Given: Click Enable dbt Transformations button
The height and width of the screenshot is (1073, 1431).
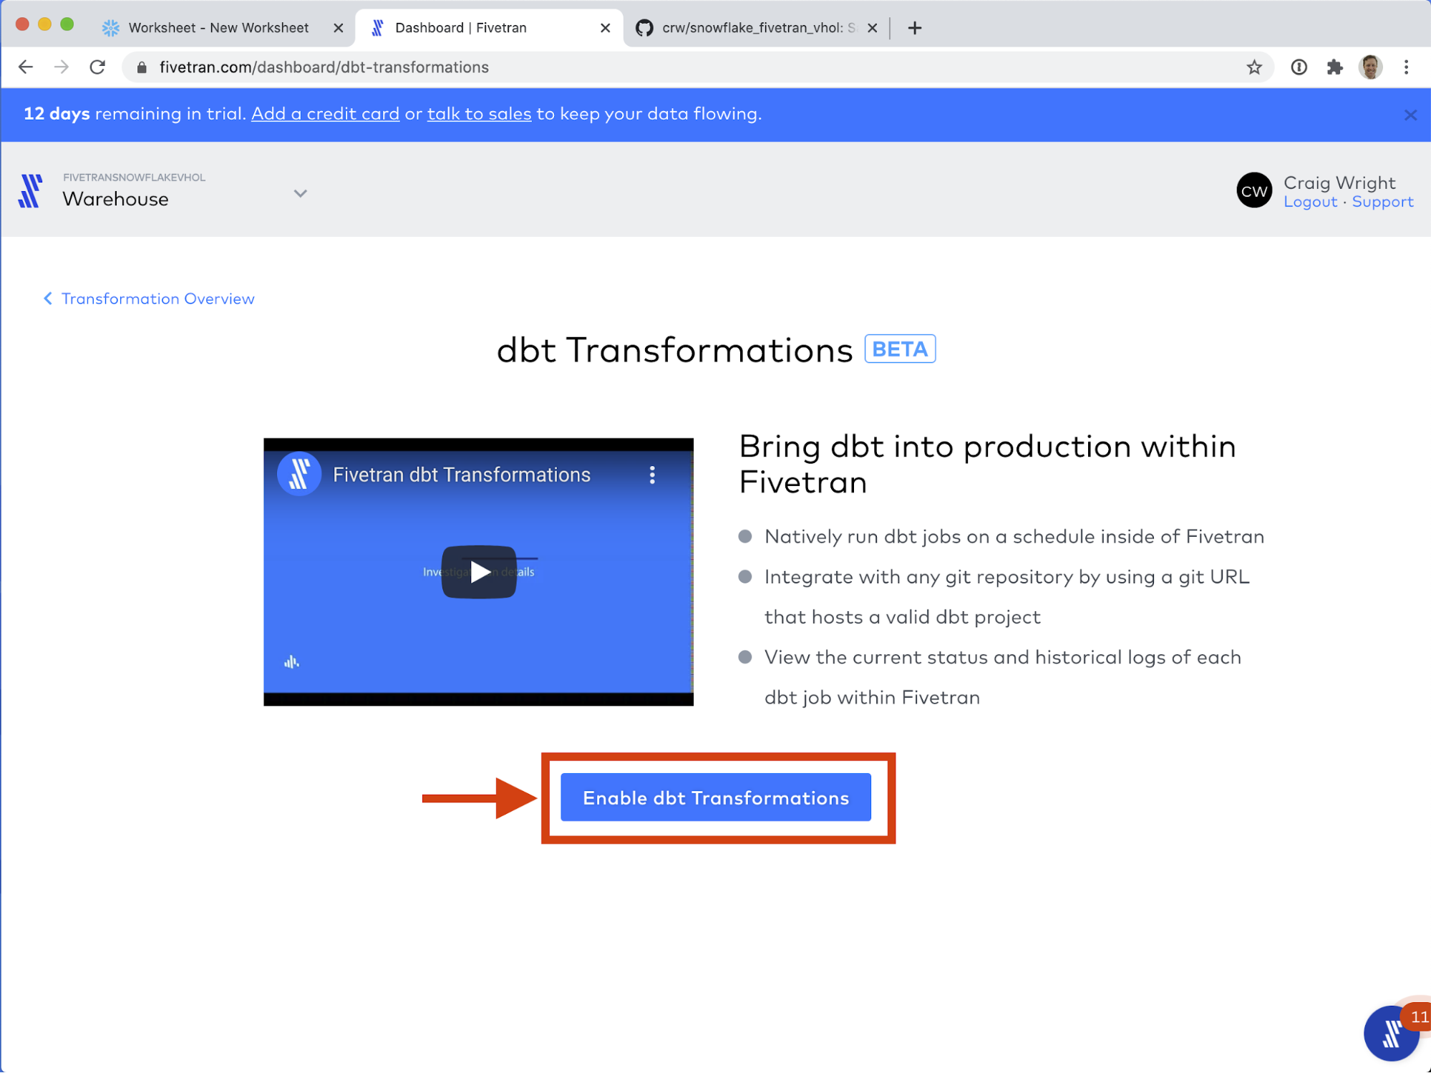Looking at the screenshot, I should [x=715, y=797].
